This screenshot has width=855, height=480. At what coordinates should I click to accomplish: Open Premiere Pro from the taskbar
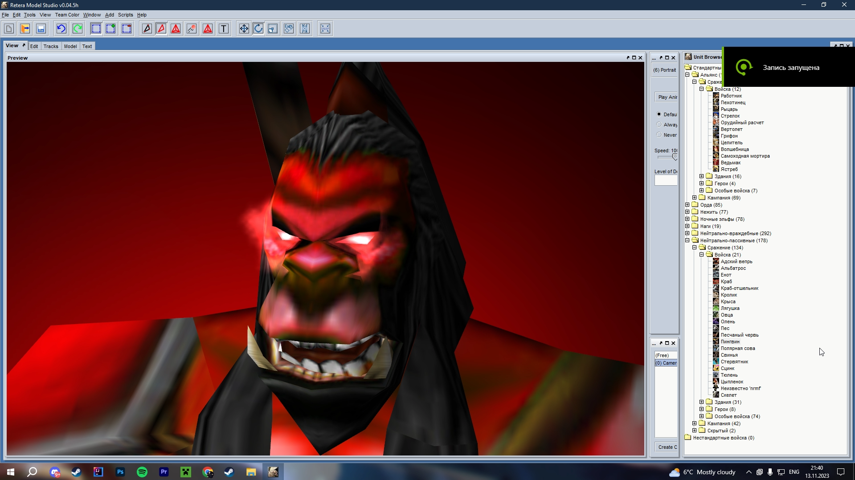tap(164, 472)
